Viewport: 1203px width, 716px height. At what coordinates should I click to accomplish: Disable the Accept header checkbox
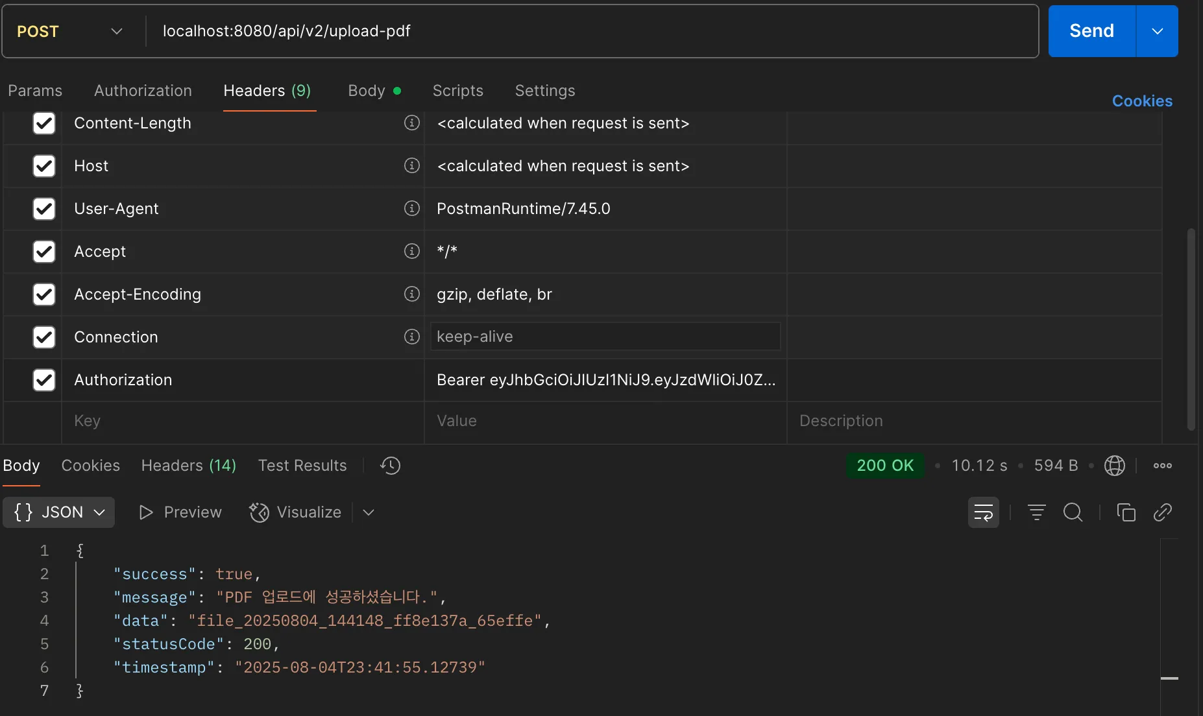tap(44, 251)
